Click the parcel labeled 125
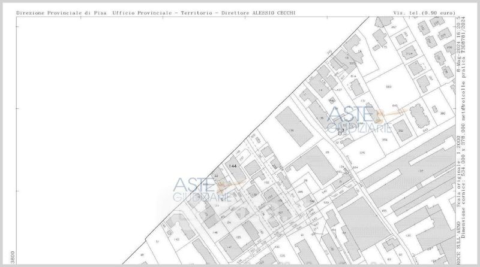The image size is (480, 267). pyautogui.click(x=238, y=238)
